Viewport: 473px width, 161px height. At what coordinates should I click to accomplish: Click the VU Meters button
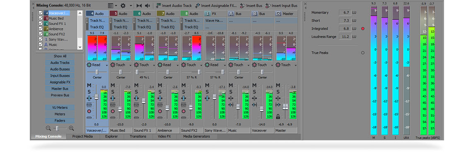pyautogui.click(x=60, y=108)
